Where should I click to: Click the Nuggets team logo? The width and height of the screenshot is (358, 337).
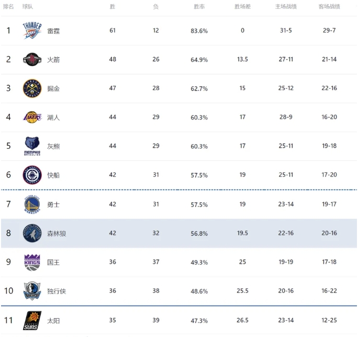click(x=32, y=89)
